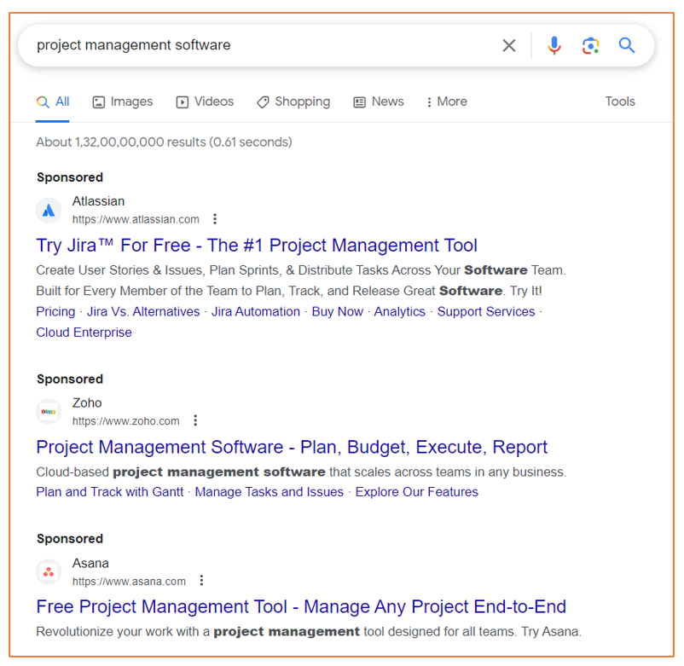
Task: Switch to the News tab
Action: [x=378, y=101]
